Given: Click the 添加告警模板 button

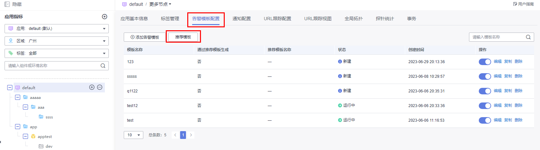Looking at the screenshot, I should 145,37.
